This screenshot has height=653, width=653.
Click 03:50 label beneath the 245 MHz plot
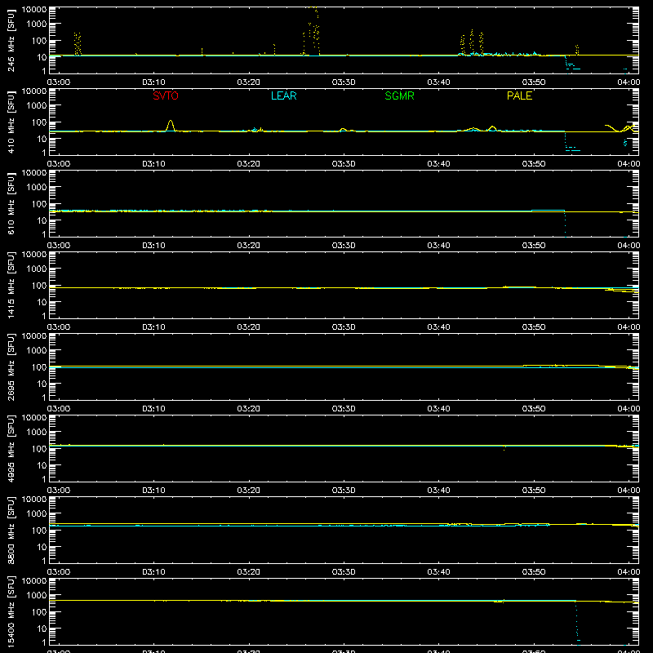point(534,82)
